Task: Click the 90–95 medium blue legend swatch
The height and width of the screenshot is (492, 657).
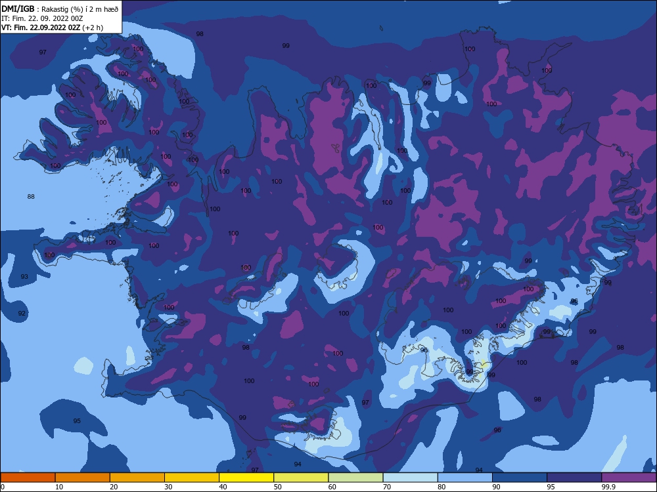Action: 520,478
